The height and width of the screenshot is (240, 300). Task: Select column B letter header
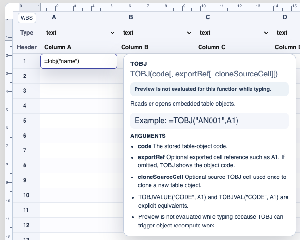pyautogui.click(x=156, y=18)
